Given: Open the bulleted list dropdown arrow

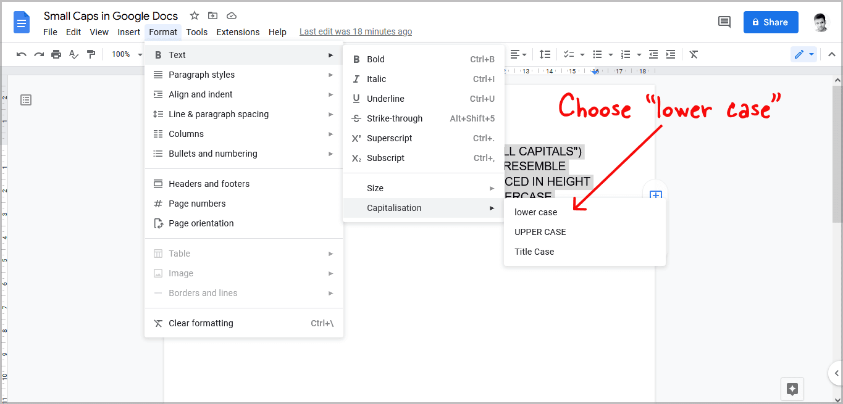Looking at the screenshot, I should (611, 54).
